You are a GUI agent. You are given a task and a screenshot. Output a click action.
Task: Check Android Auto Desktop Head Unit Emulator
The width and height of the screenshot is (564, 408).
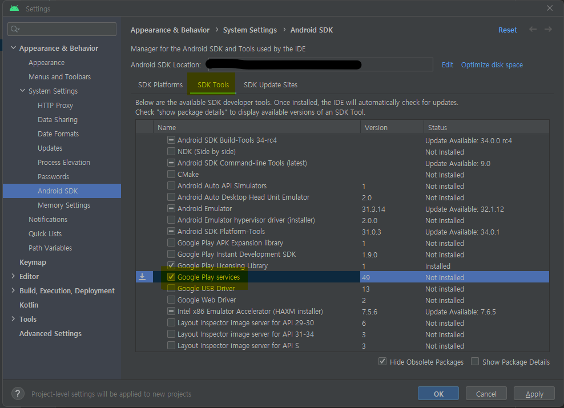tap(171, 197)
